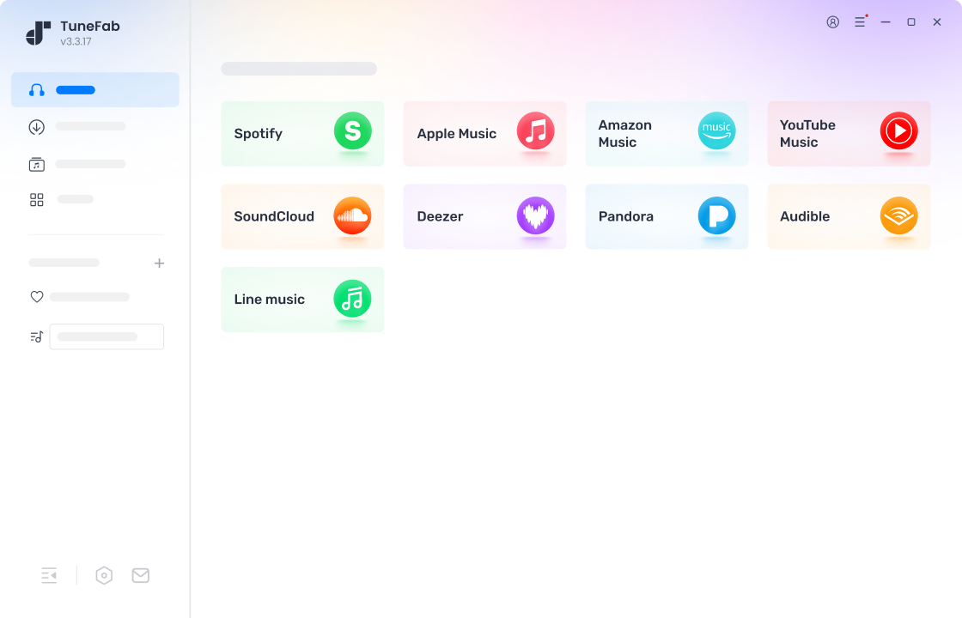Choose Audible audiobook service
The width and height of the screenshot is (962, 618).
click(849, 216)
